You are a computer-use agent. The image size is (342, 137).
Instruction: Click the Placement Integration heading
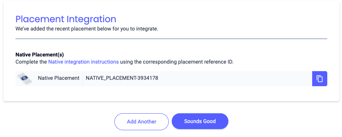click(x=66, y=19)
